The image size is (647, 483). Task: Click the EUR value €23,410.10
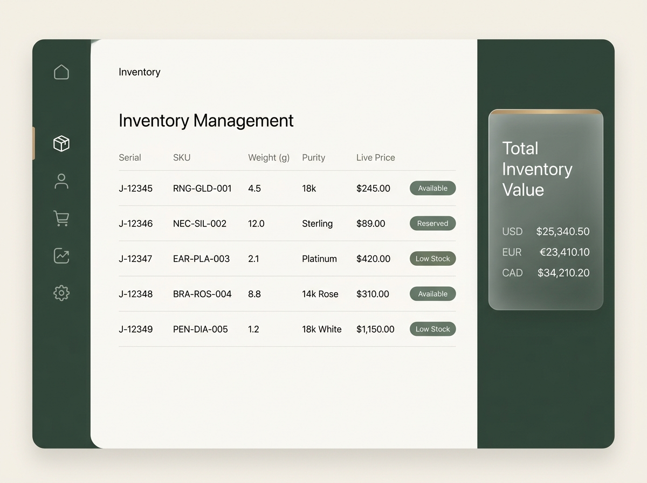click(565, 252)
